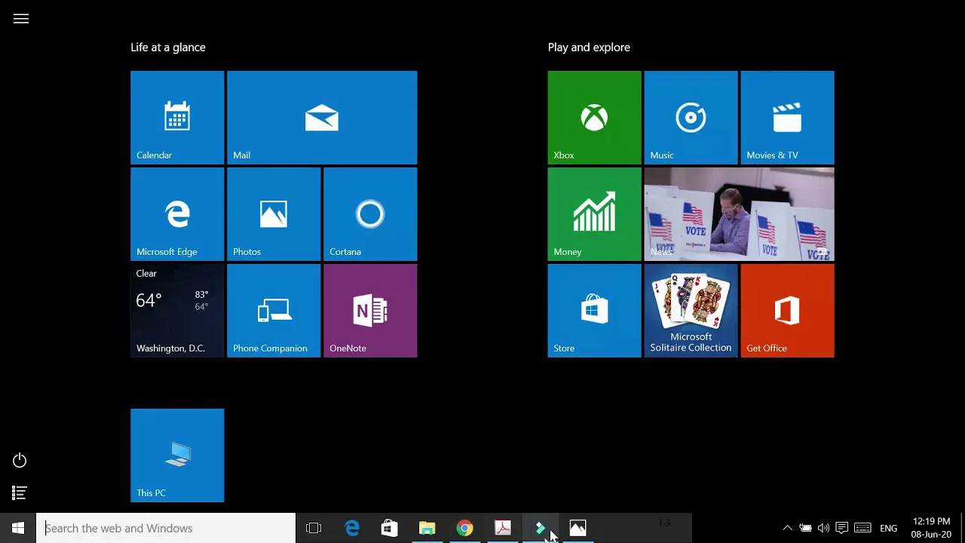The width and height of the screenshot is (965, 543).
Task: Open the Money tile
Action: [594, 214]
